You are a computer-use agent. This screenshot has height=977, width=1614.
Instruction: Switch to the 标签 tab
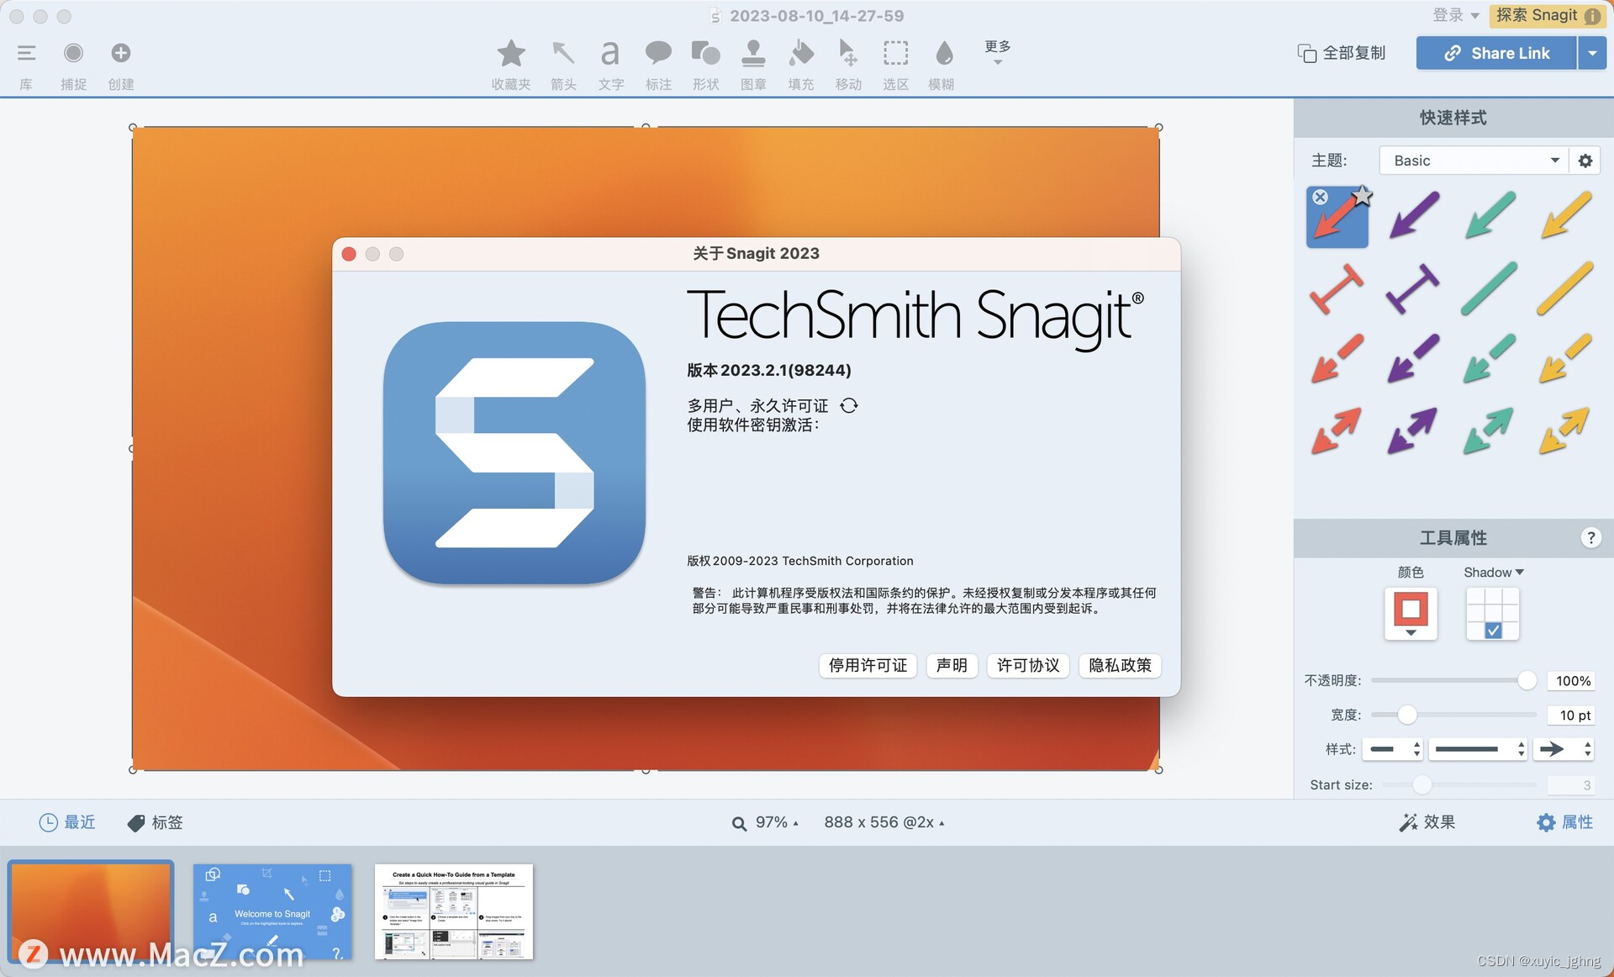(x=154, y=822)
